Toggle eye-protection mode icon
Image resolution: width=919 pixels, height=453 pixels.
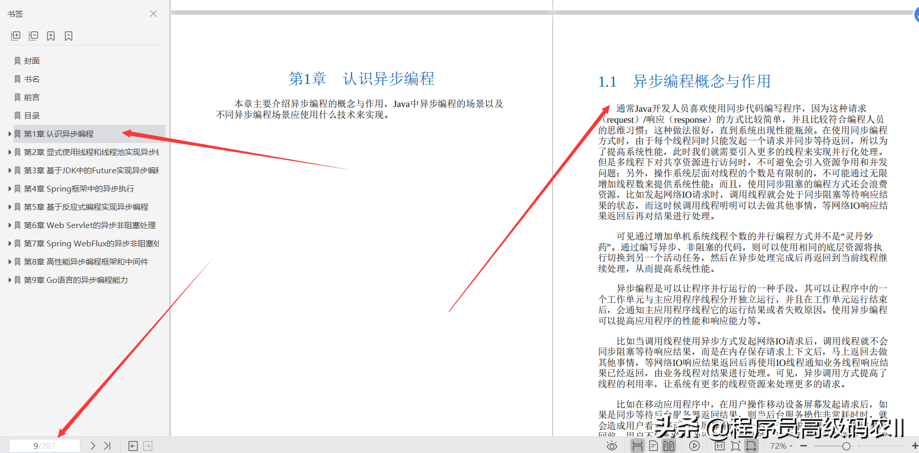pyautogui.click(x=612, y=446)
